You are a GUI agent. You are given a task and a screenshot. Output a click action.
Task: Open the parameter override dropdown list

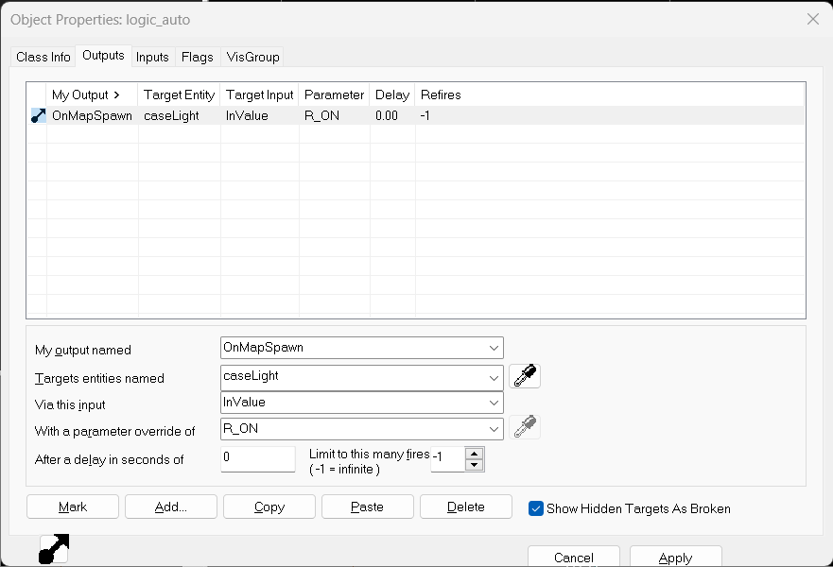point(495,429)
